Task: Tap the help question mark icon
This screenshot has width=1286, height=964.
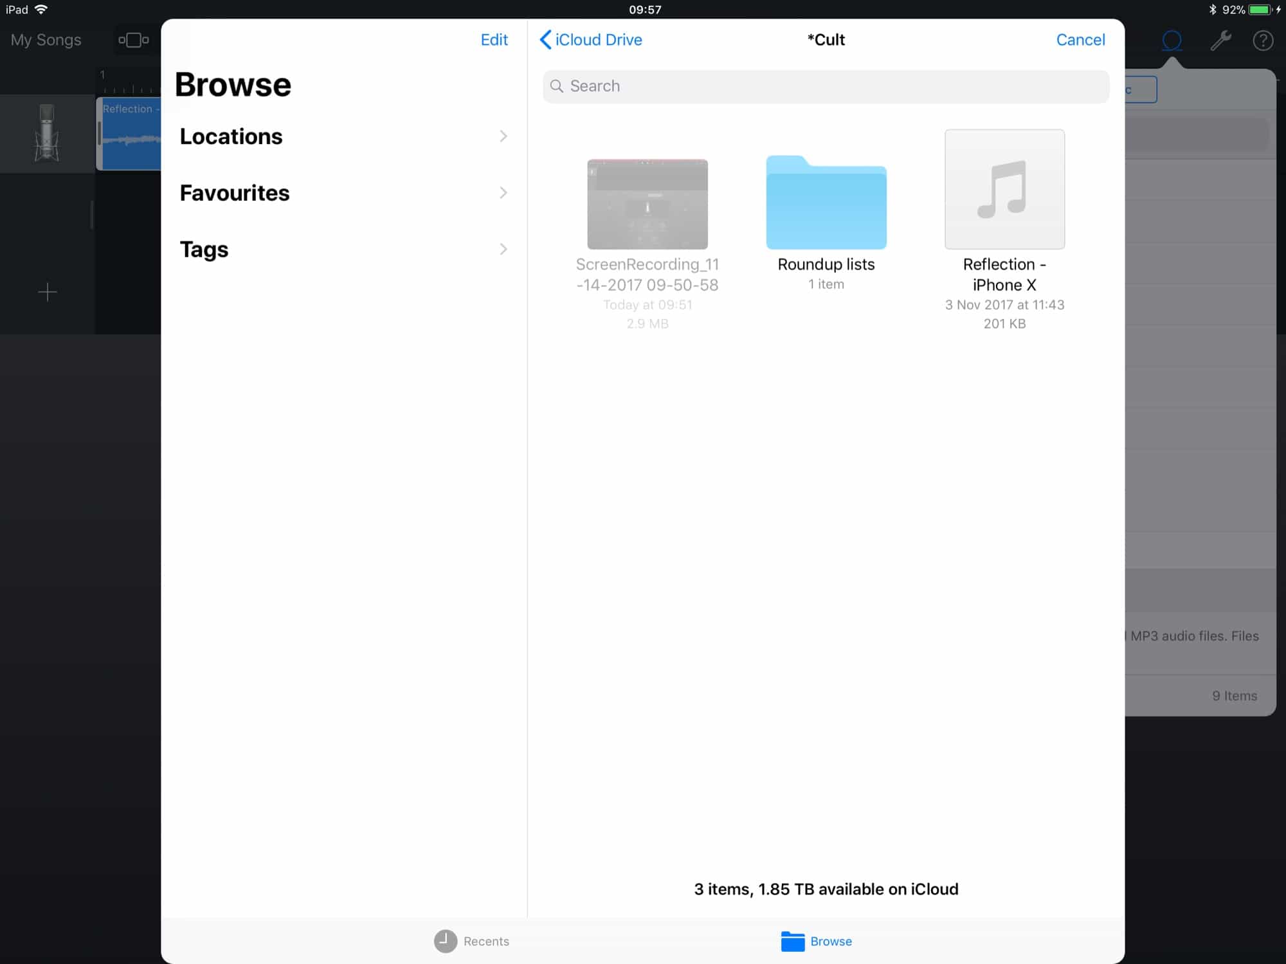Action: tap(1263, 41)
